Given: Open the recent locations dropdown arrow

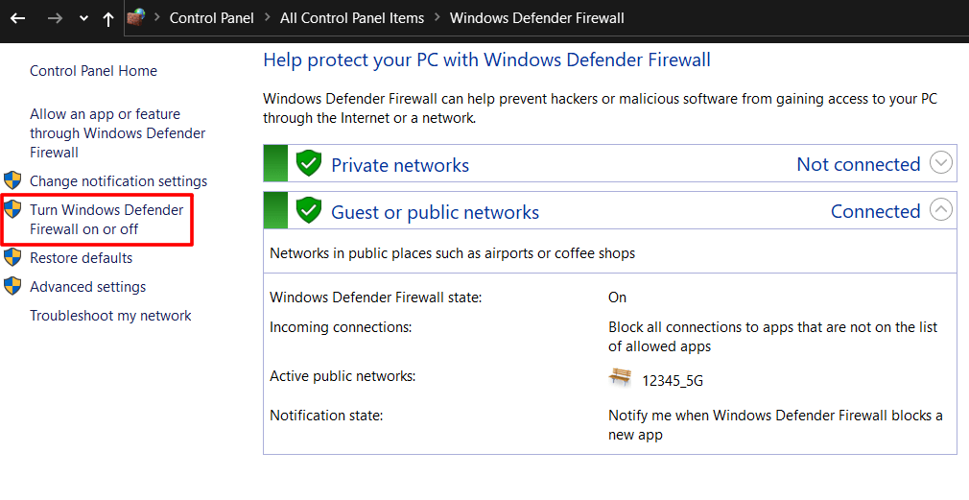Looking at the screenshot, I should 83,18.
